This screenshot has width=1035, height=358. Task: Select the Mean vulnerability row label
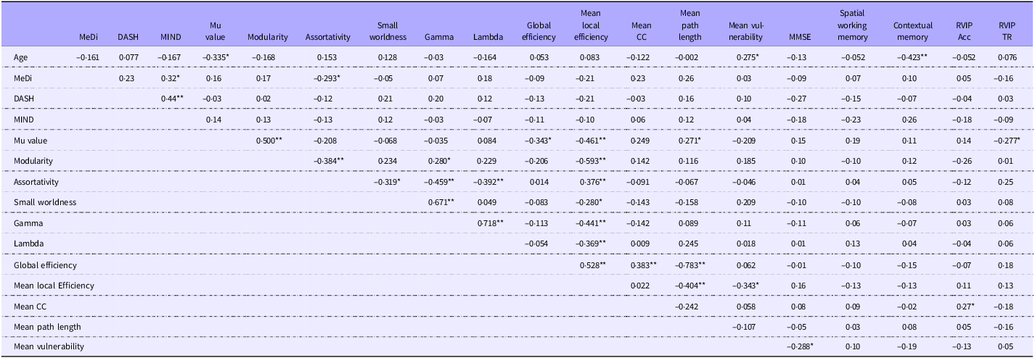click(x=49, y=348)
